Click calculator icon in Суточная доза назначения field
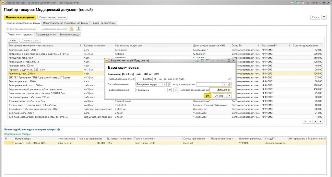The image size is (332, 177). tap(229, 90)
